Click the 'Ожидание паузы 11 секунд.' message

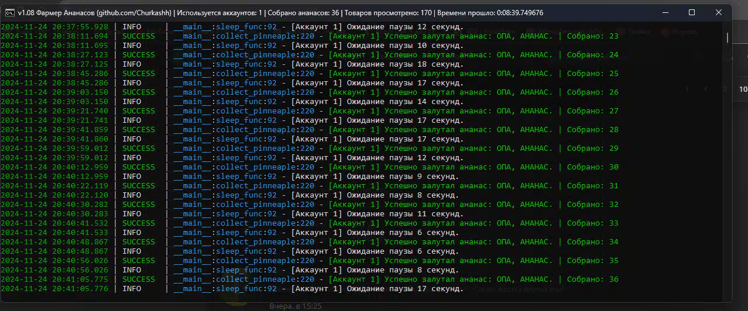[405, 214]
